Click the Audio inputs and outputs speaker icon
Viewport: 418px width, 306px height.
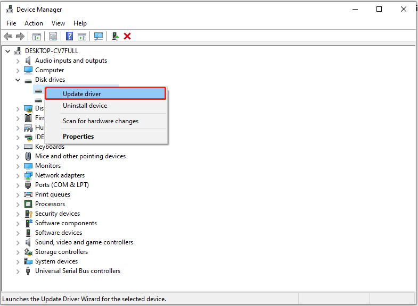pyautogui.click(x=28, y=61)
